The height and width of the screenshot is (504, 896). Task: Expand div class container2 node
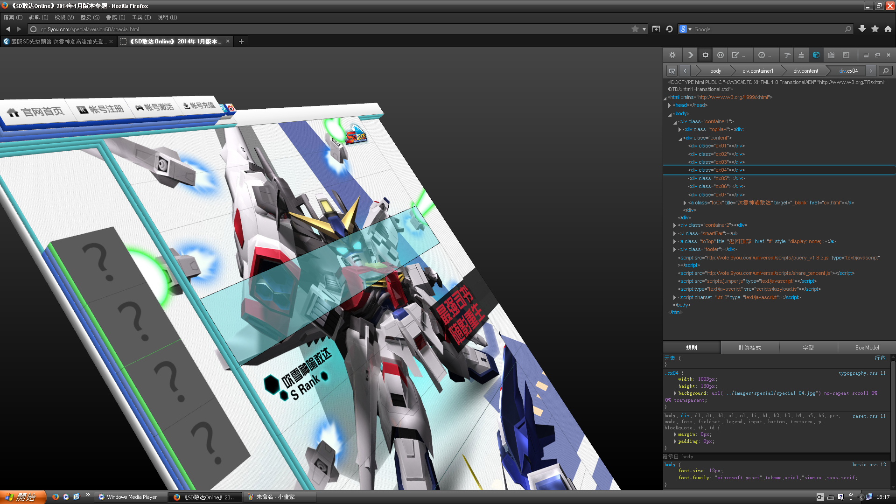pos(675,225)
